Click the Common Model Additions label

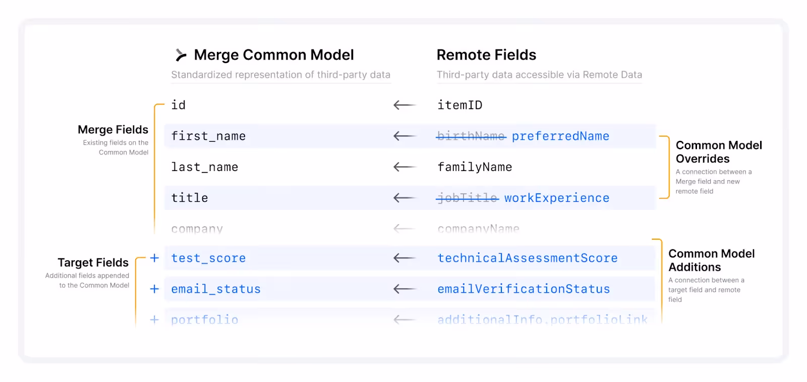(712, 260)
